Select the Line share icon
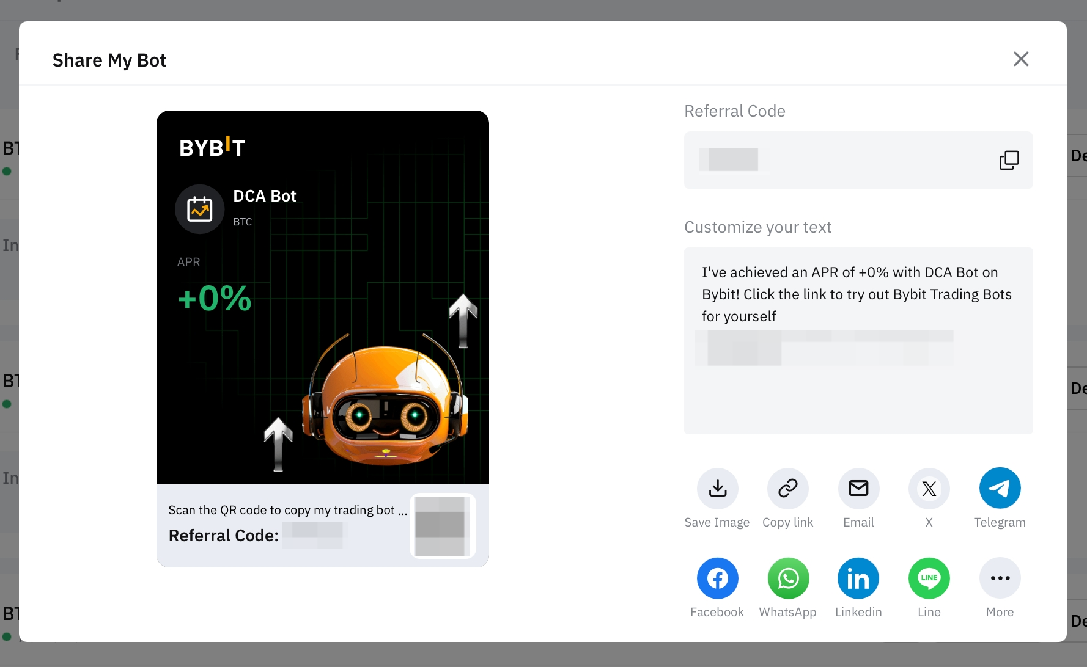This screenshot has height=667, width=1087. [x=929, y=578]
